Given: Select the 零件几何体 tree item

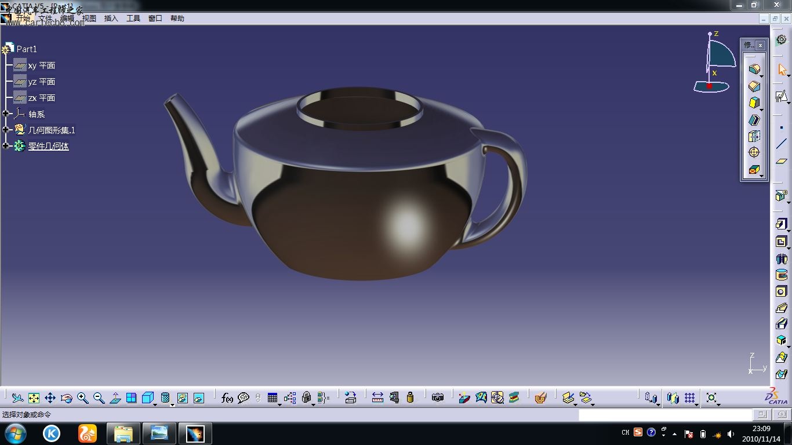Looking at the screenshot, I should pyautogui.click(x=49, y=146).
